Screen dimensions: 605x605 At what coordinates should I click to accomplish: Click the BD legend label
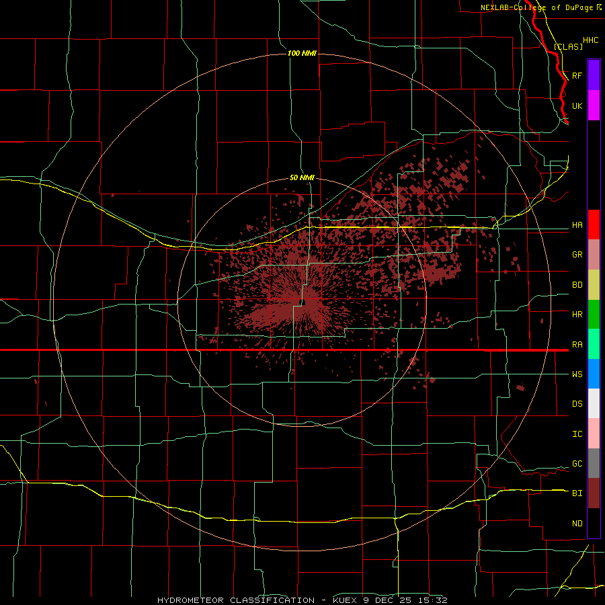577,285
